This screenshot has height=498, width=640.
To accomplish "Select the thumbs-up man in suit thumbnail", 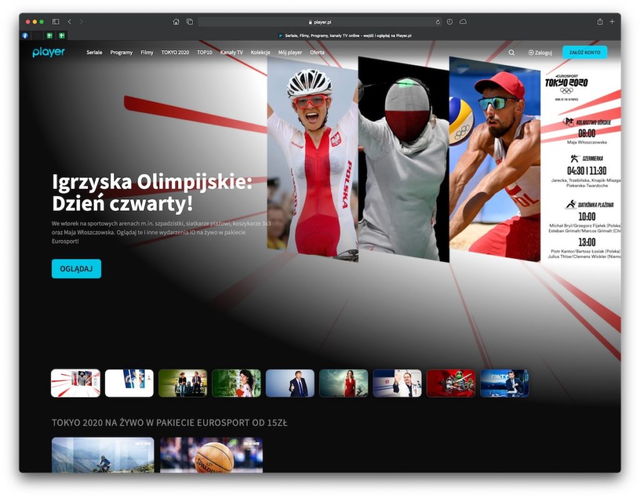I will [x=290, y=383].
